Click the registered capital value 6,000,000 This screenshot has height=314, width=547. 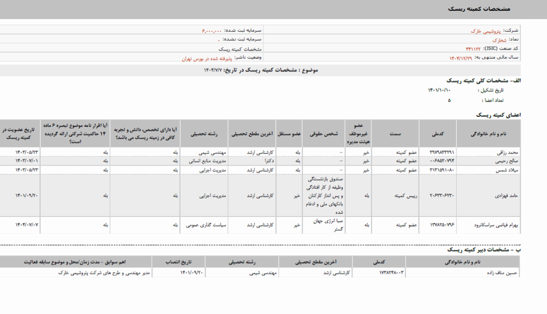pos(212,31)
